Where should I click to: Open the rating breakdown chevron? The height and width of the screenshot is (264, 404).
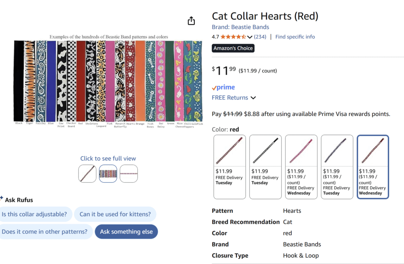[x=250, y=37]
